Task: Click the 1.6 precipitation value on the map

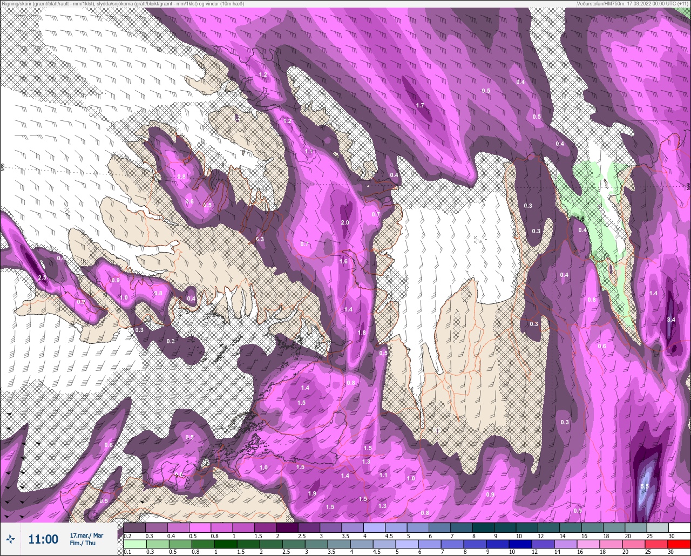Action: point(343,261)
